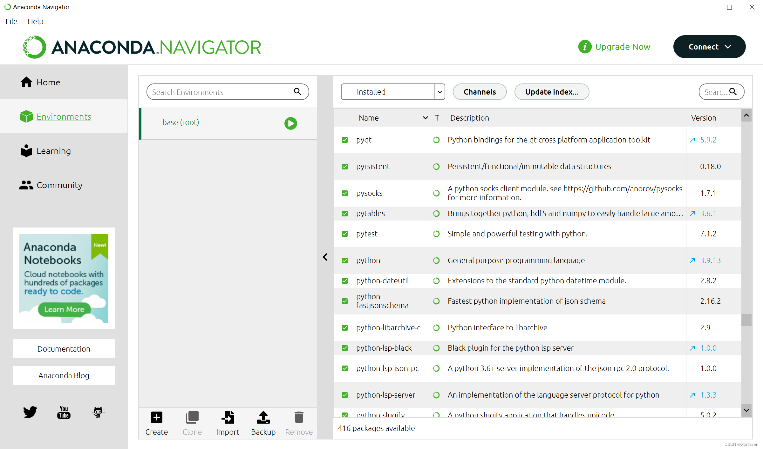
Task: Uncheck the pyqt package checkbox
Action: point(345,140)
